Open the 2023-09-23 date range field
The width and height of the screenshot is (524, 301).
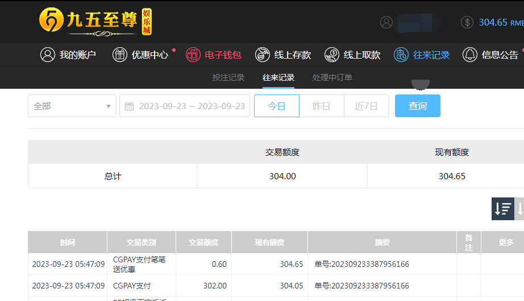tap(185, 106)
